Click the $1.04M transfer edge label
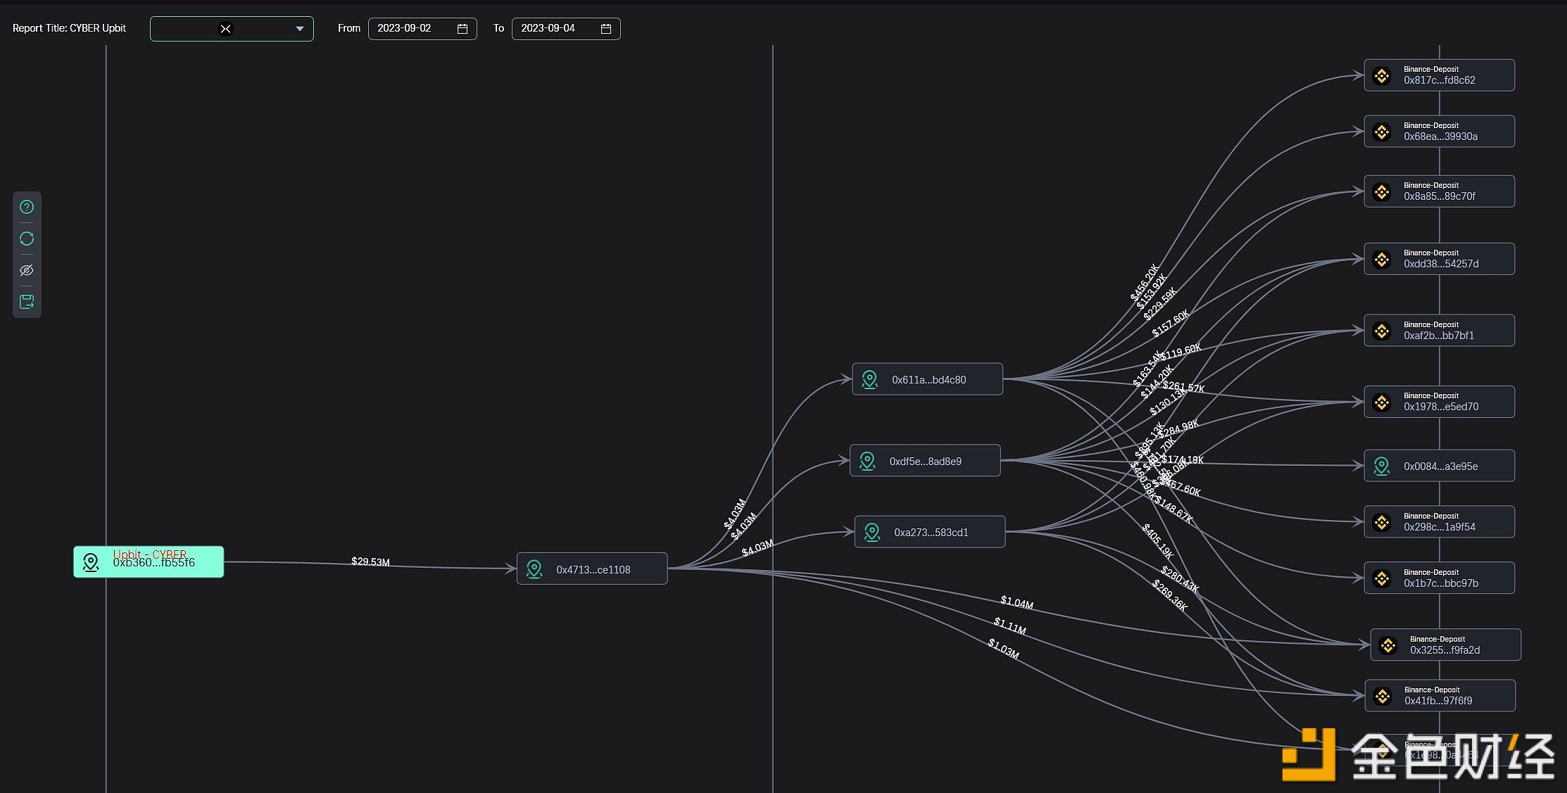This screenshot has height=793, width=1567. [1017, 603]
